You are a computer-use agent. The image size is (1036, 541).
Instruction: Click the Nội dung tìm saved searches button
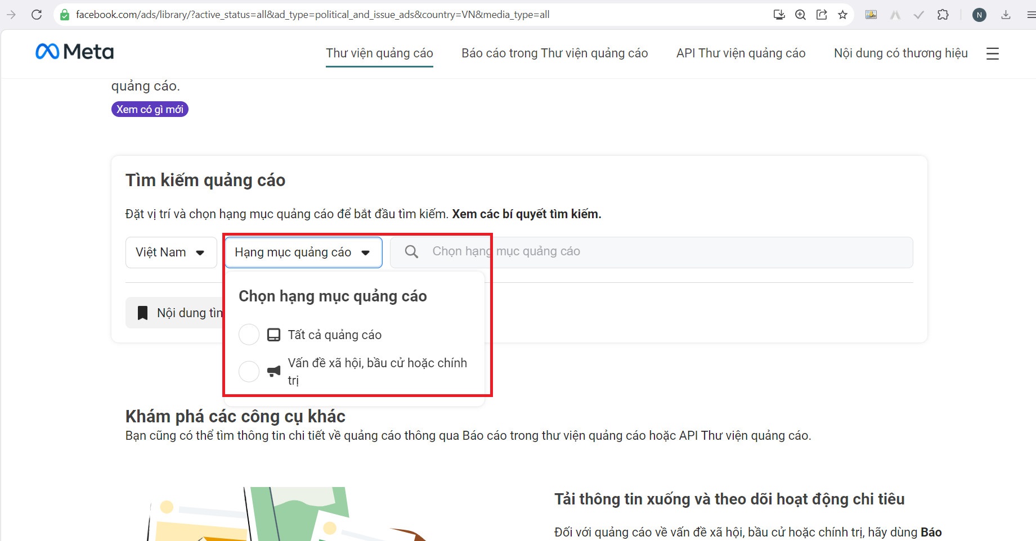click(x=175, y=313)
